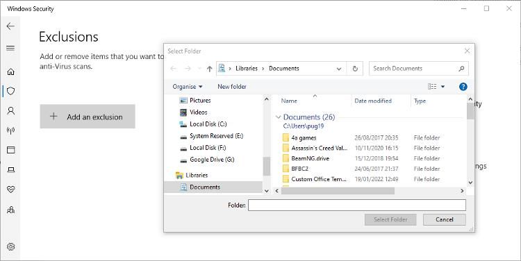Screen dimensions: 521x261
Task: Click horizontal scrollbar right arrow
Action: point(462,191)
